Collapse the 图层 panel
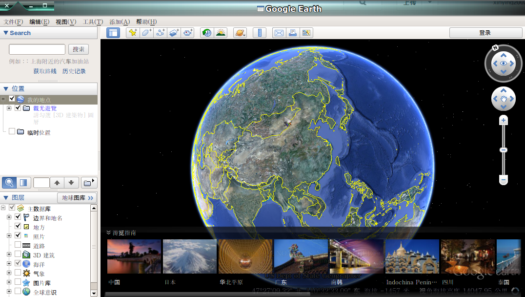Image resolution: width=525 pixels, height=297 pixels. tap(6, 198)
